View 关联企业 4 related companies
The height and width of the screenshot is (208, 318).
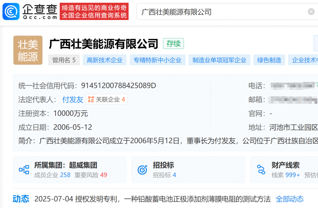click(x=110, y=100)
